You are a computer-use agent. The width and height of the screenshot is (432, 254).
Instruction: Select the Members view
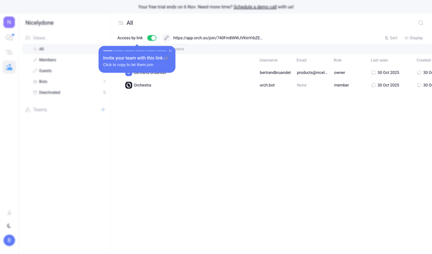click(x=48, y=60)
